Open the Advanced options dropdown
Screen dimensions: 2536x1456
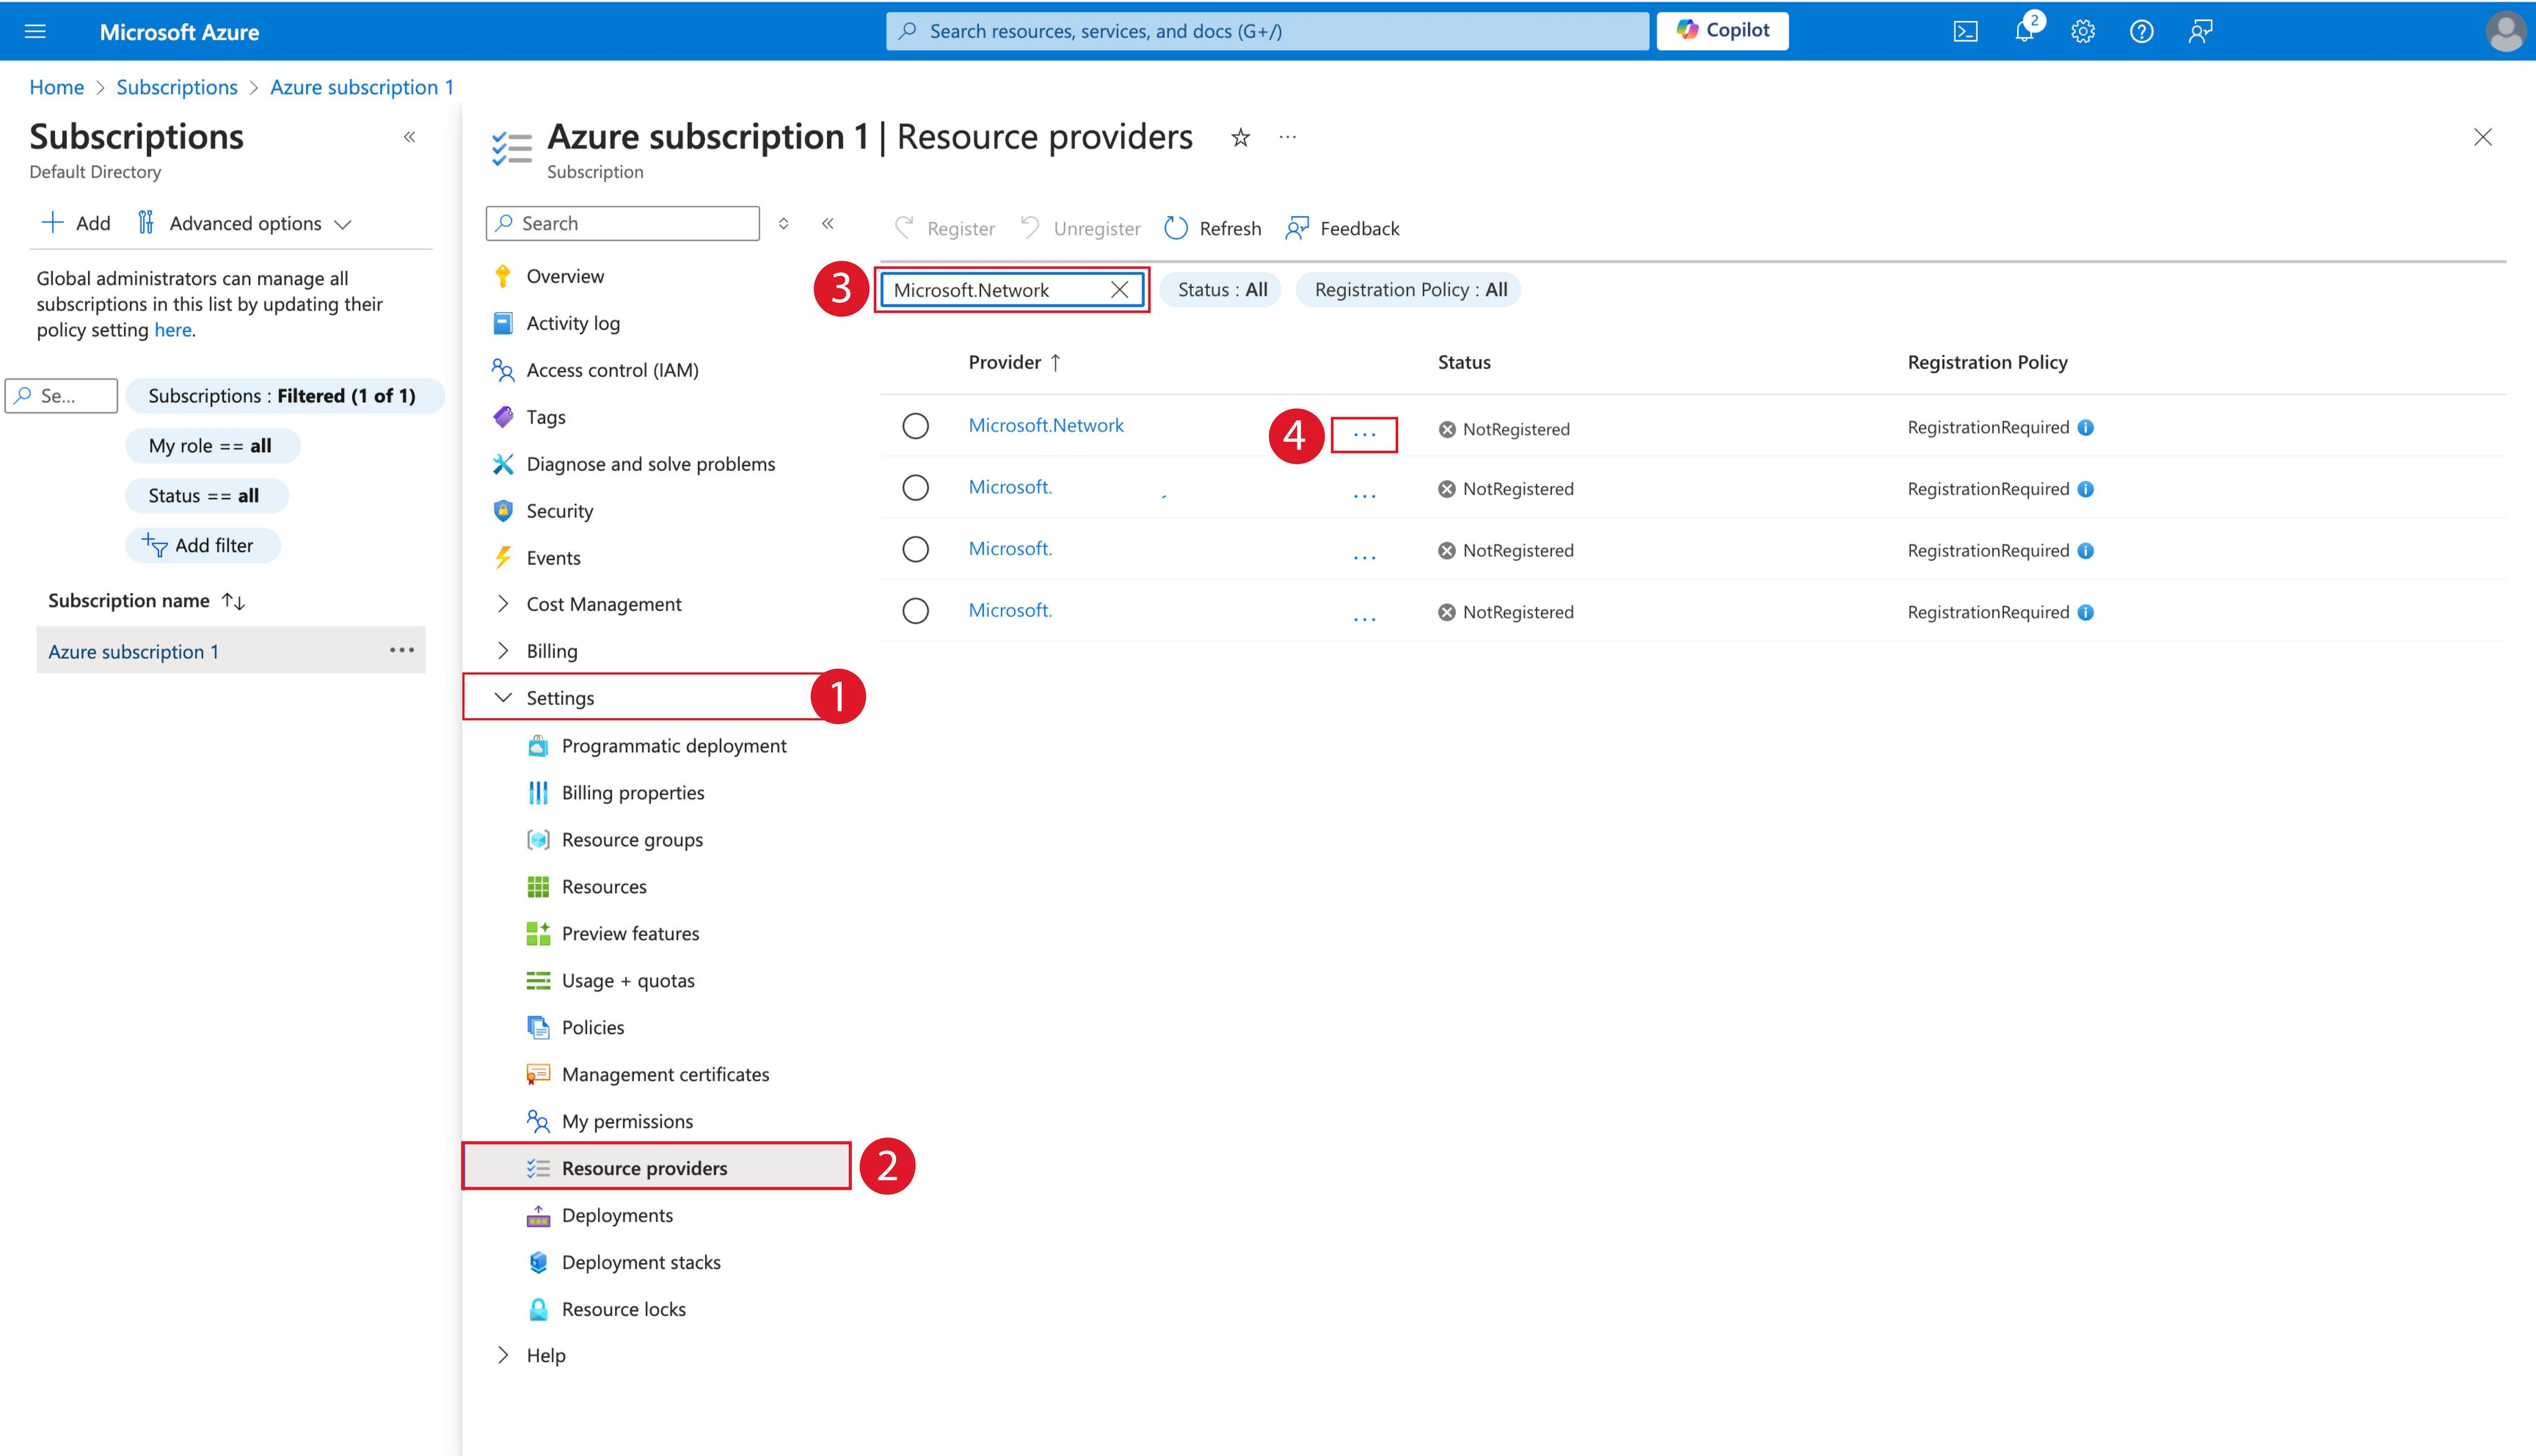point(245,224)
